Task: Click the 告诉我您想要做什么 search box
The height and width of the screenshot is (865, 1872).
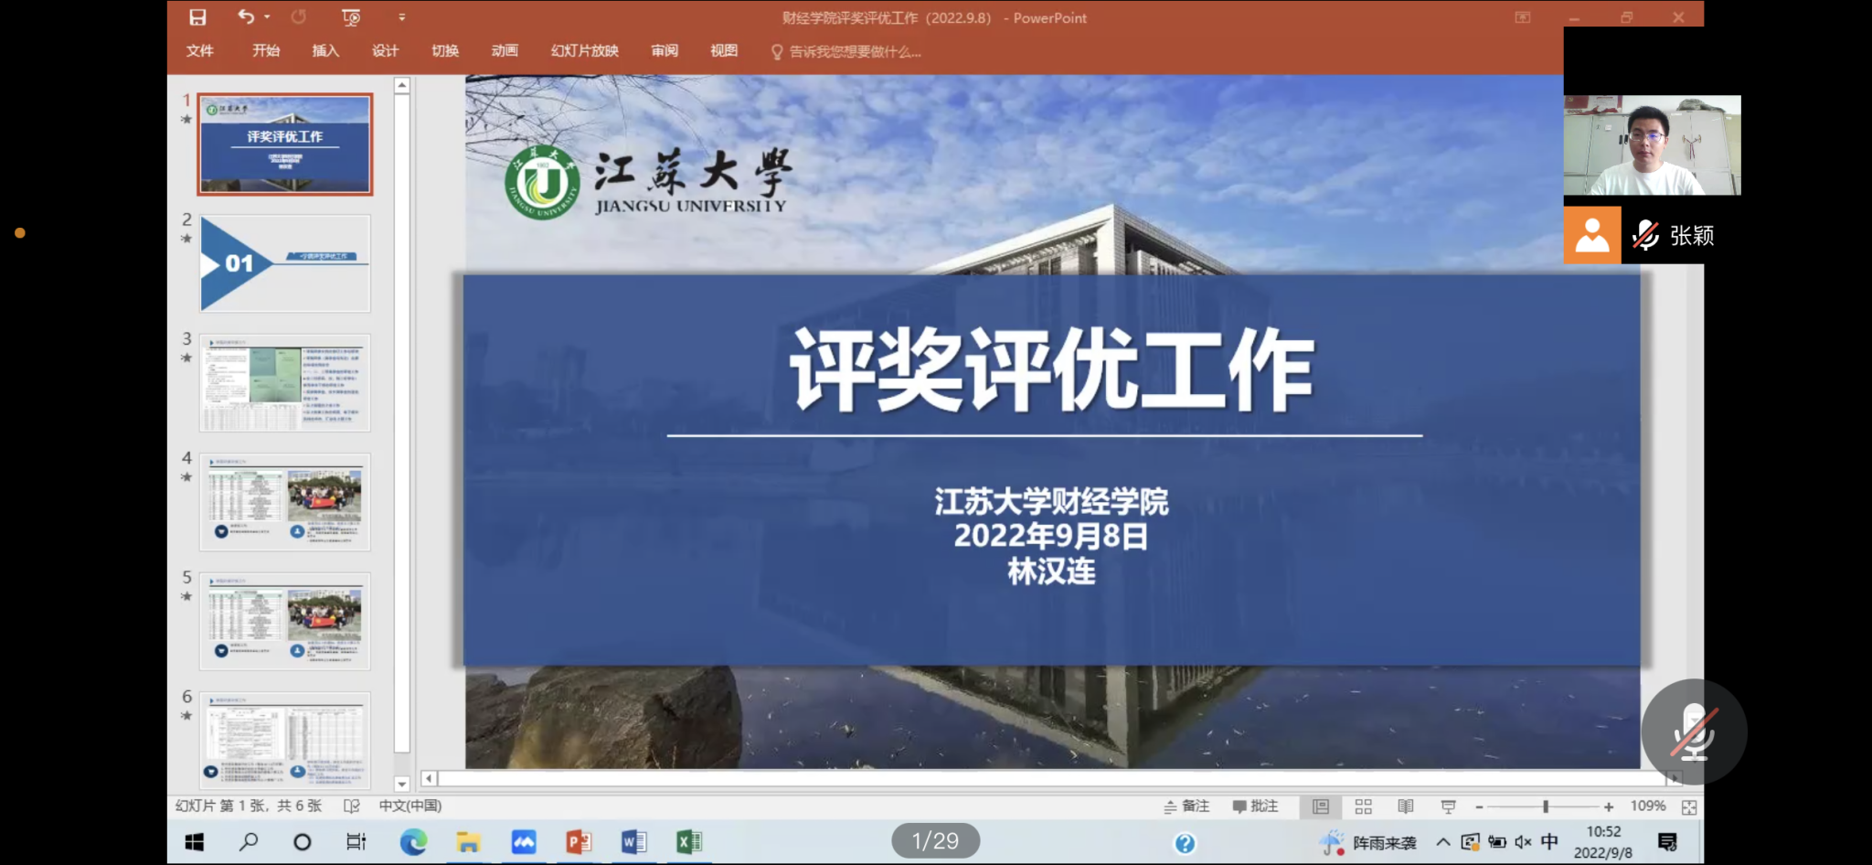Action: 846,52
